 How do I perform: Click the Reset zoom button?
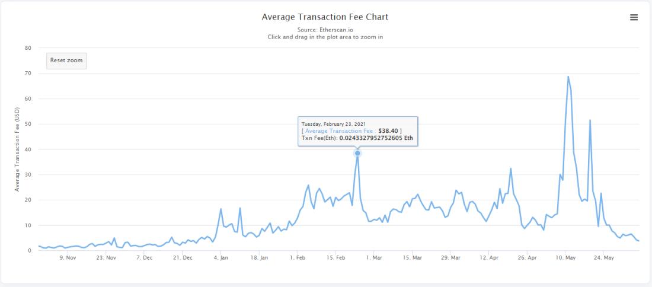(66, 60)
